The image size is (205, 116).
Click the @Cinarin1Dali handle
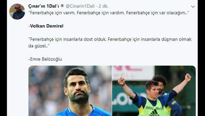coord(80,6)
